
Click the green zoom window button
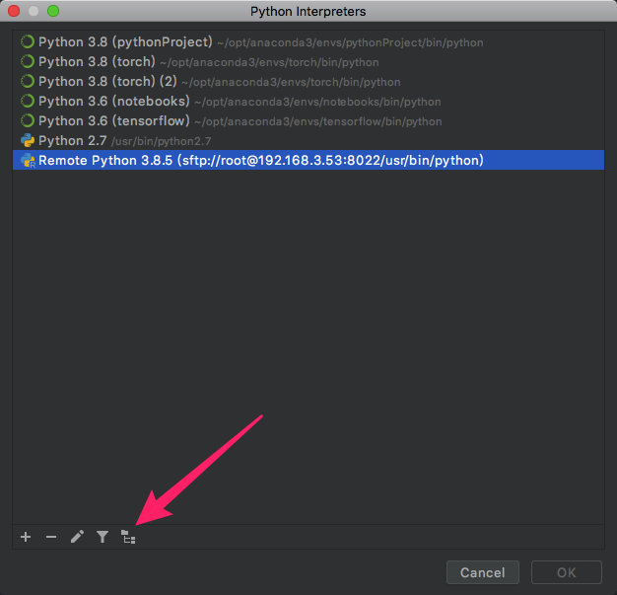pyautogui.click(x=53, y=11)
